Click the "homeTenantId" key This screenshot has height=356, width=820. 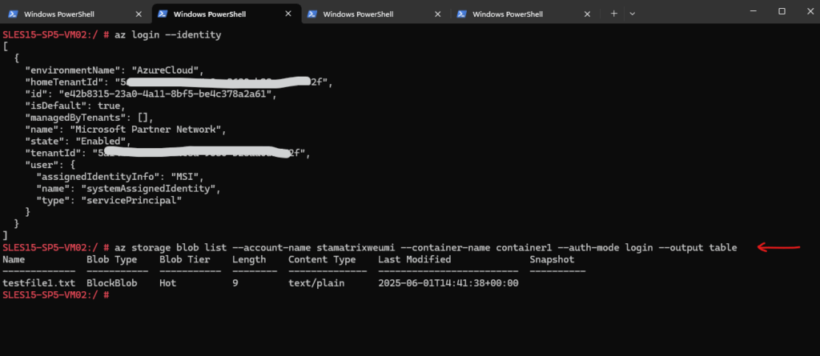pos(65,82)
